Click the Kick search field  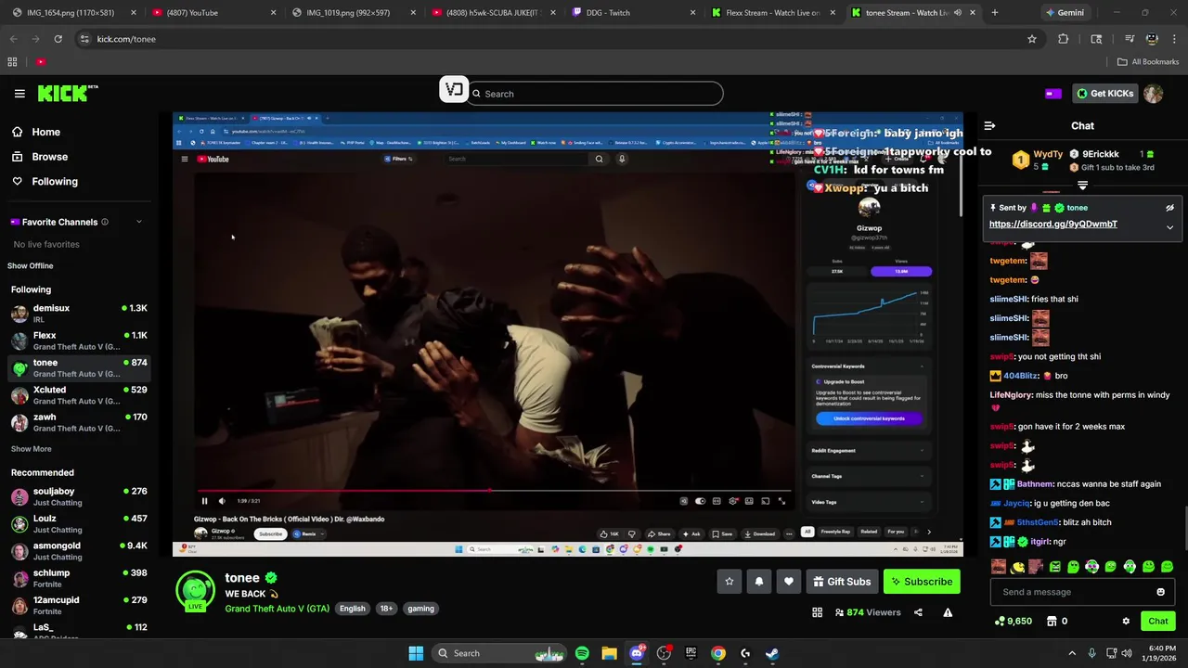pos(595,94)
